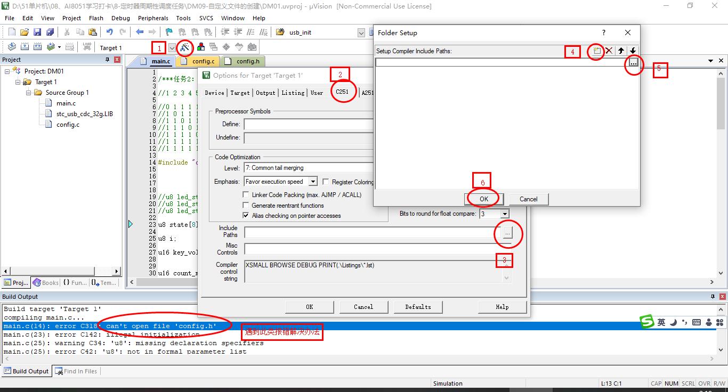
Task: Click the Project panel horizontal scrollbar
Action: pyautogui.click(x=61, y=272)
